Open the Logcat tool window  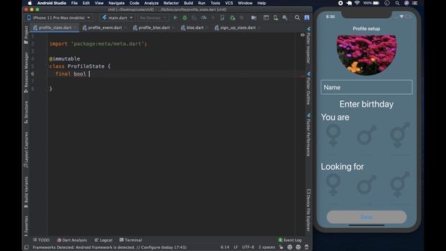104,240
